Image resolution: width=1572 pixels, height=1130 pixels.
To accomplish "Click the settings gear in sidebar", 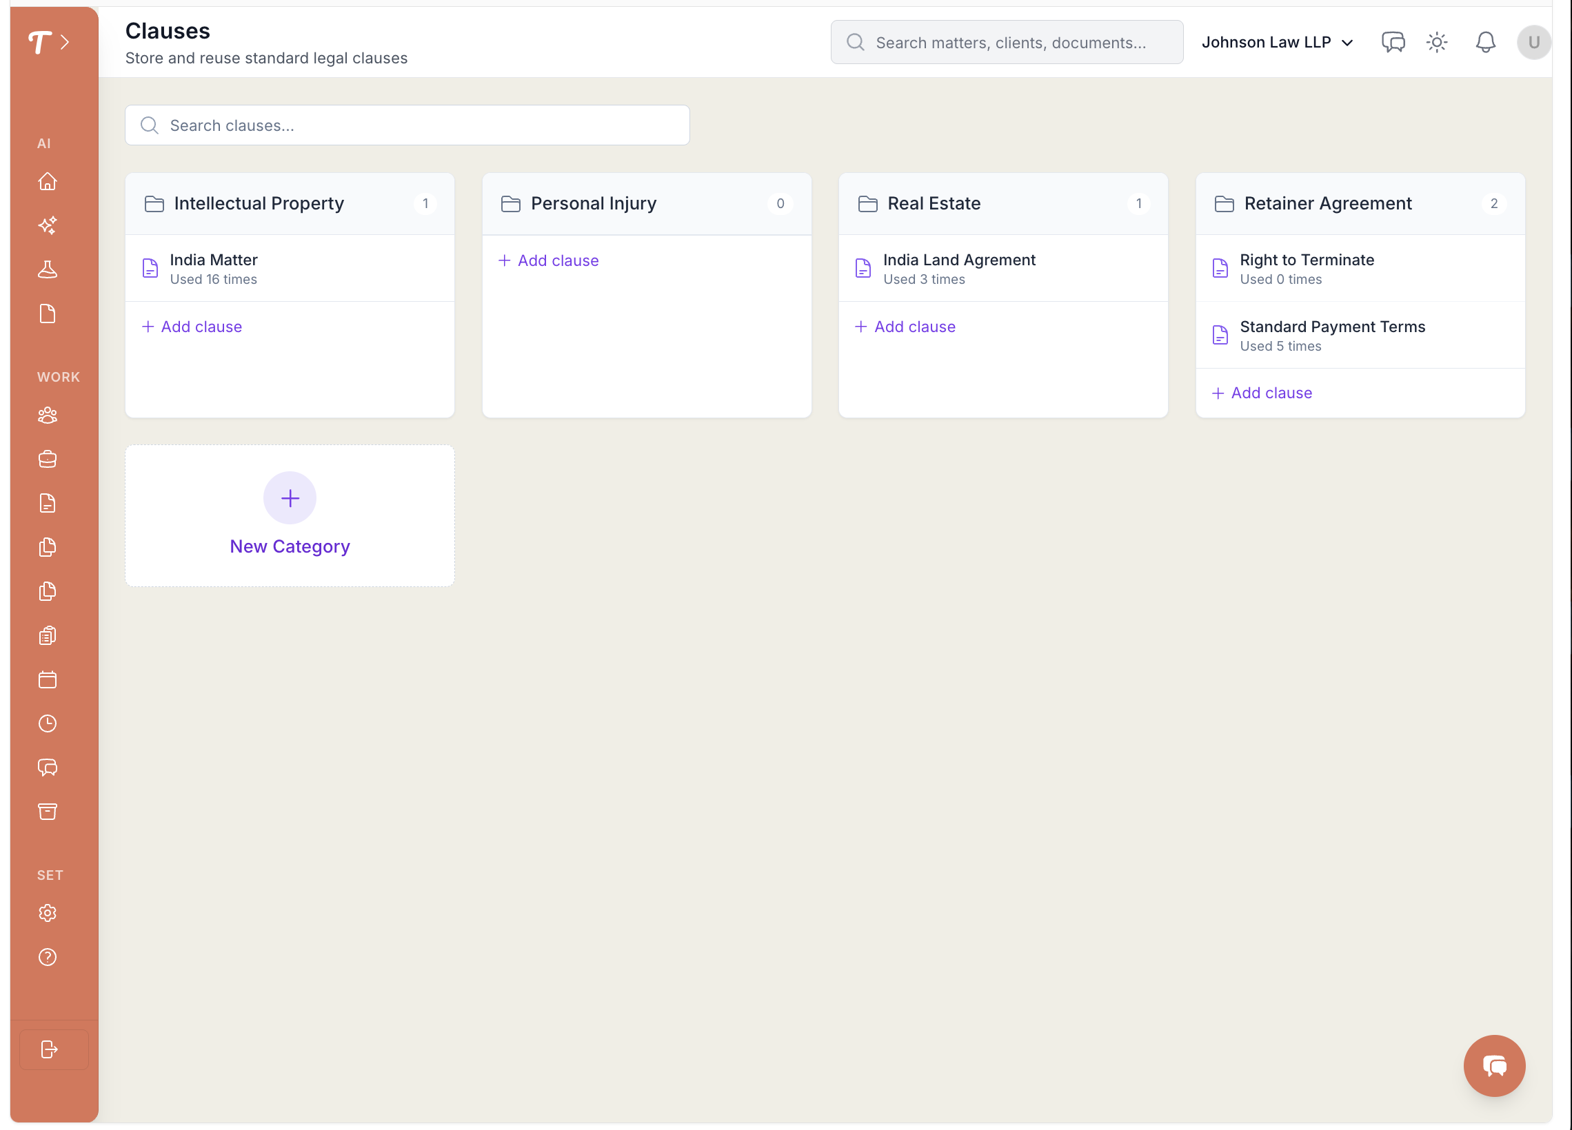I will pos(47,912).
